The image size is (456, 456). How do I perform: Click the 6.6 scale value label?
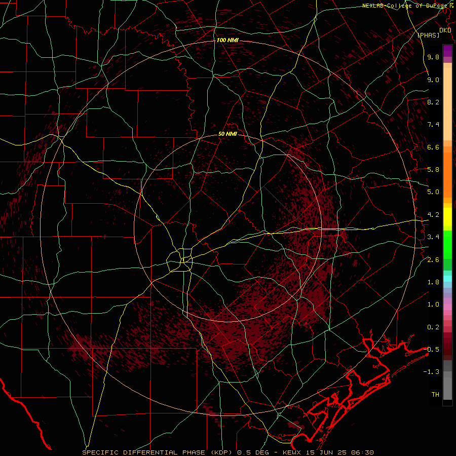coord(433,147)
